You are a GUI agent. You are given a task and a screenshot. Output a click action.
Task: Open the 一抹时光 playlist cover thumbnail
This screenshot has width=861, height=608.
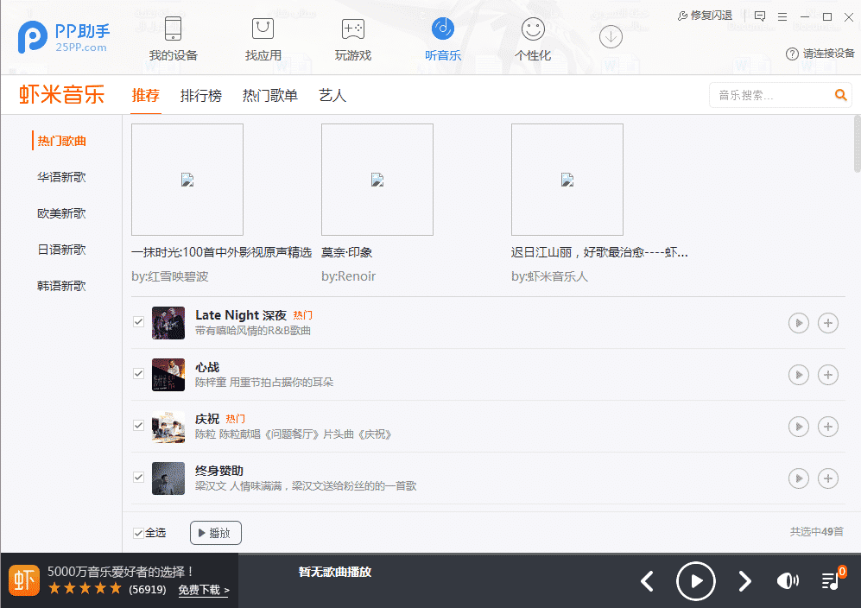tap(187, 180)
